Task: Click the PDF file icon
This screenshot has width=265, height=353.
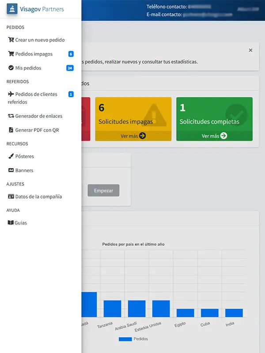Action: coord(11,130)
